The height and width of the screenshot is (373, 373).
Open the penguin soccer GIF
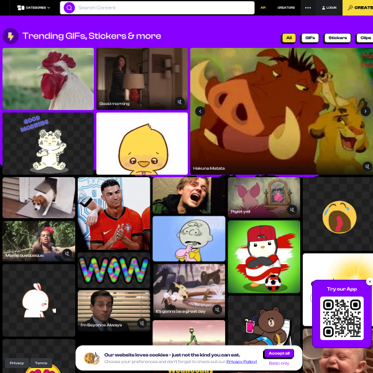tap(264, 257)
